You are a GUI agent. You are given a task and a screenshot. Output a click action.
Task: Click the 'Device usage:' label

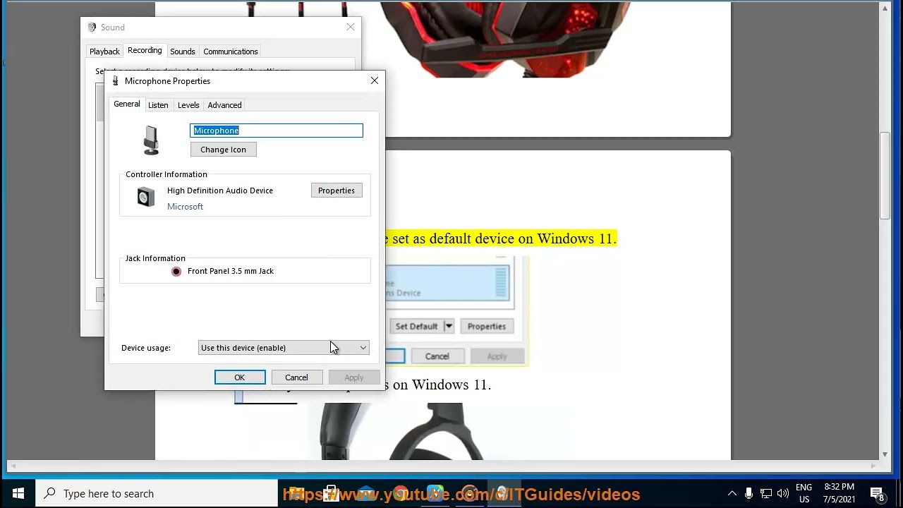[146, 348]
